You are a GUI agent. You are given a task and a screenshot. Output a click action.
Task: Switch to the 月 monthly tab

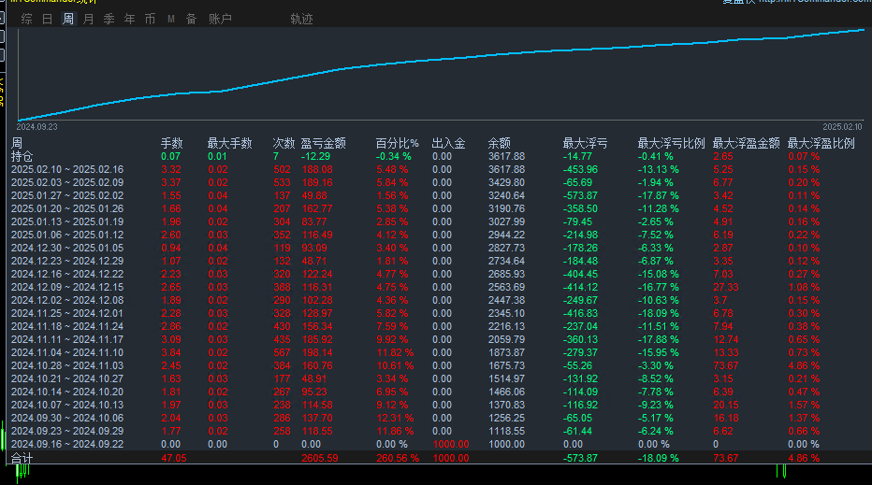(x=88, y=19)
